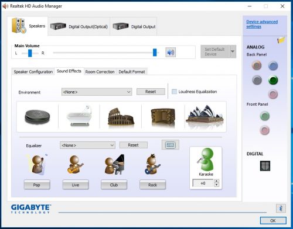
Task: Click the DIGITAL optical connector icon
Action: [265, 166]
